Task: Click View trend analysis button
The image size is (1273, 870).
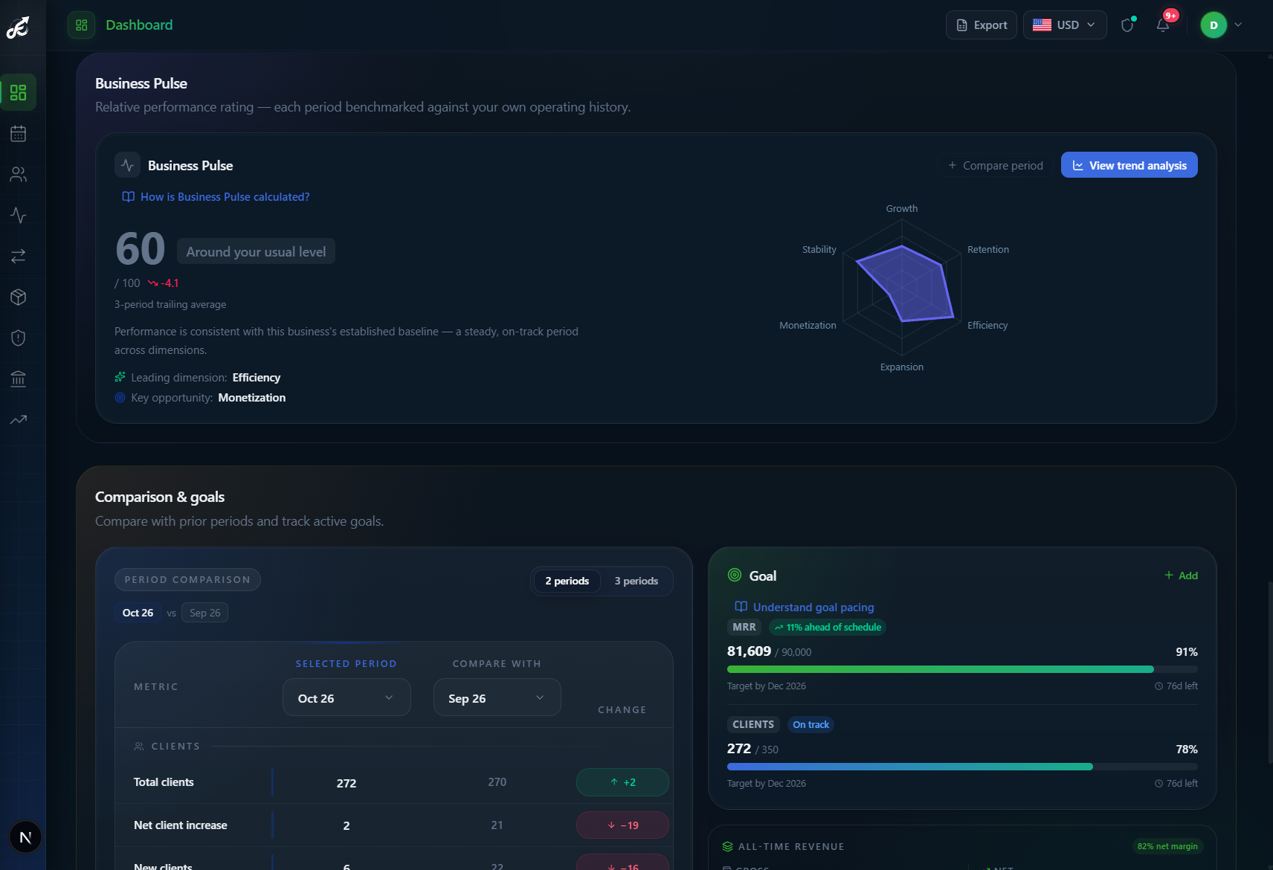Action: pos(1129,165)
